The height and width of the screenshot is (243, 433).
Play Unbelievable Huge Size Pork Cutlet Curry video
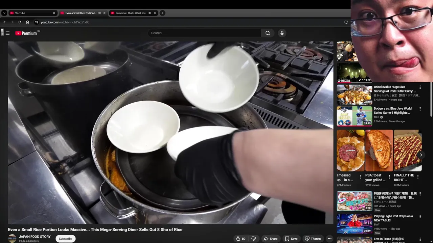click(354, 94)
